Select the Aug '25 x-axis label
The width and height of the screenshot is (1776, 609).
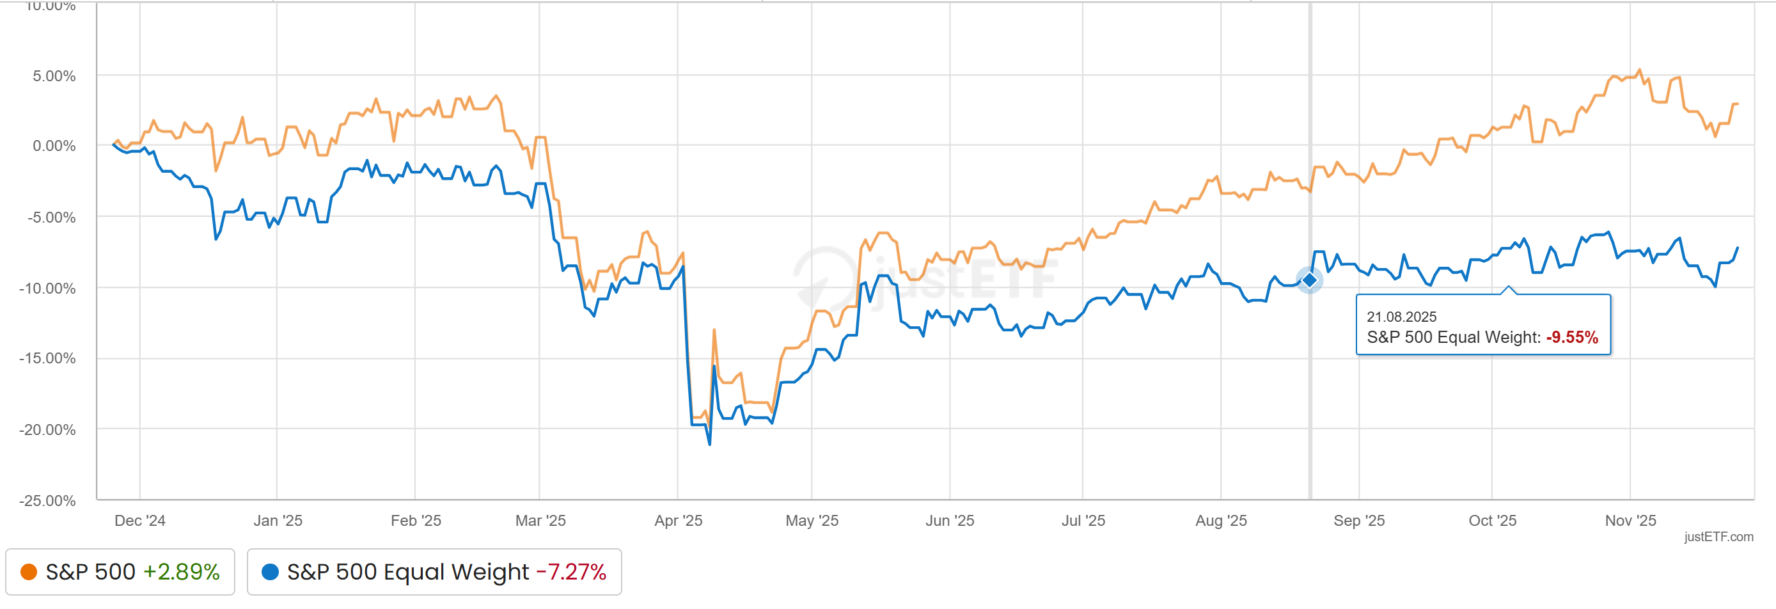point(1221,521)
